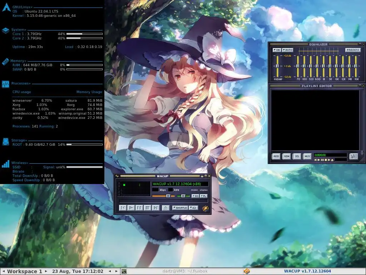366x275 pixels.
Task: Click the WACUP seek position bar
Action: (163, 201)
